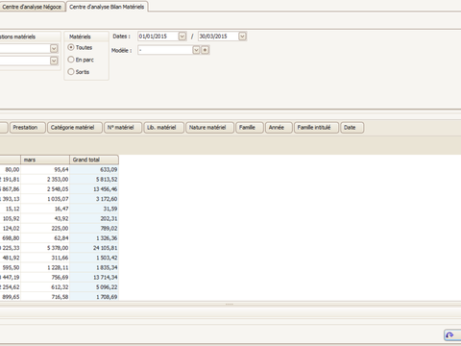Viewport: 461px width, 346px height.
Task: Open the second matériels filter dropdown arrow
Action: (54, 61)
